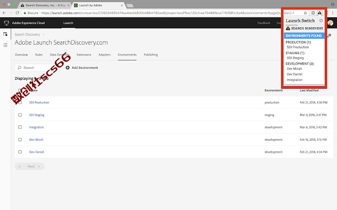Open the list view icon in sidebar

5,45
